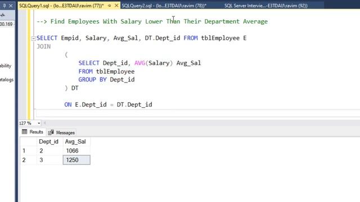Click the comment line about Department Average
This screenshot has width=360, height=202.
pos(152,21)
